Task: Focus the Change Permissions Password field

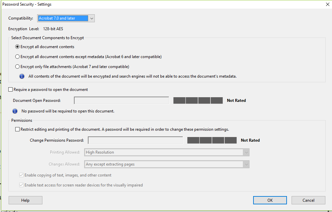Action: click(x=135, y=140)
